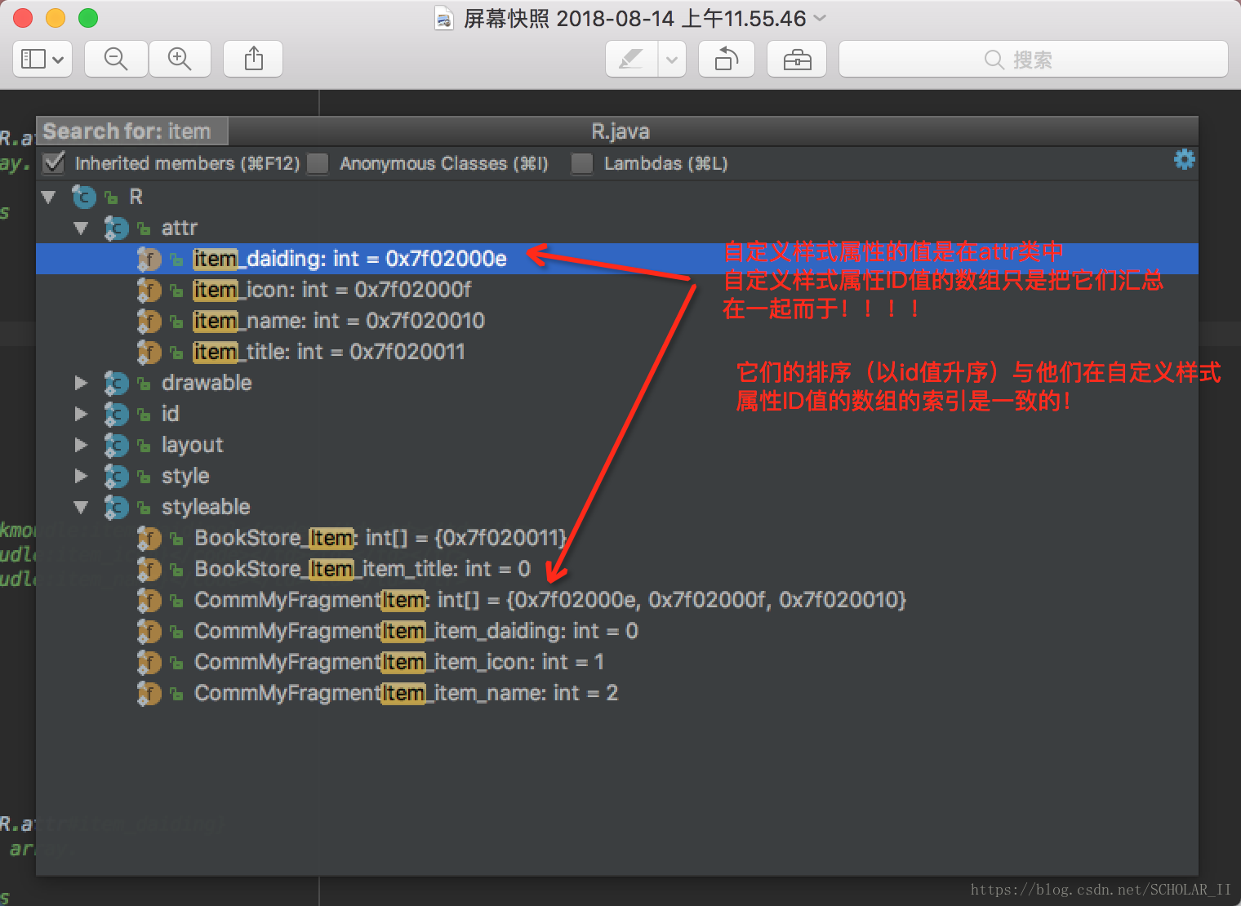Rotate the image with rotate button
Viewport: 1241px width, 906px height.
tap(727, 60)
